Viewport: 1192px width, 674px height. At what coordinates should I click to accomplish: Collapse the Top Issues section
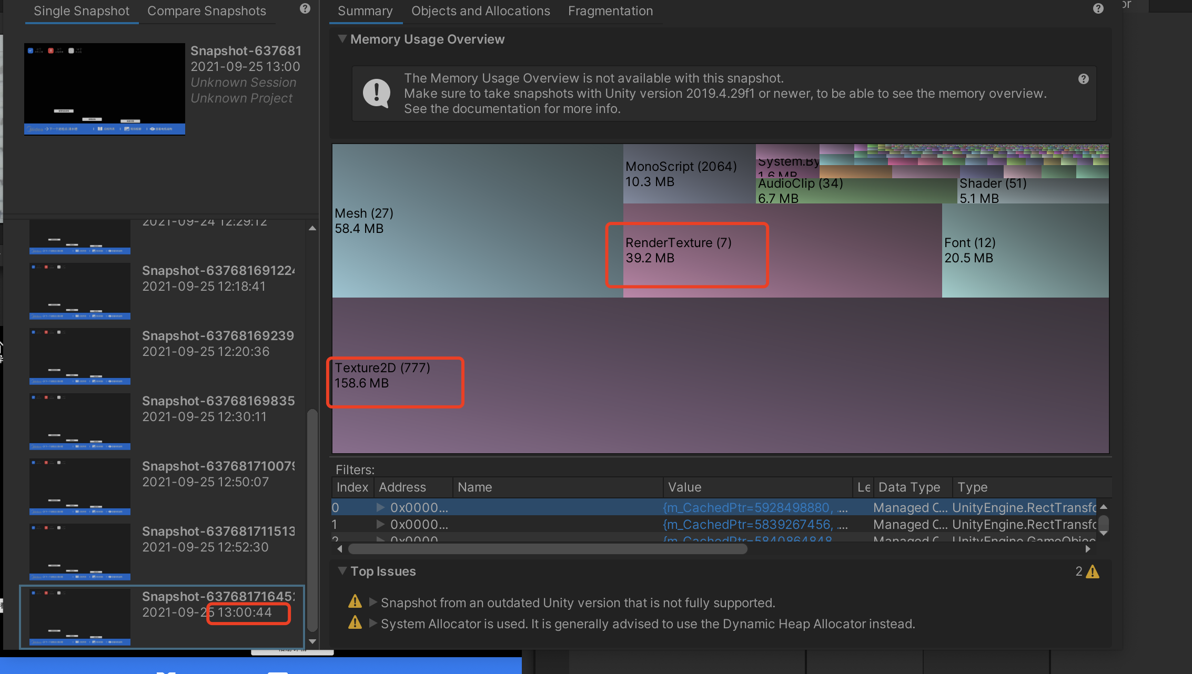pyautogui.click(x=342, y=571)
